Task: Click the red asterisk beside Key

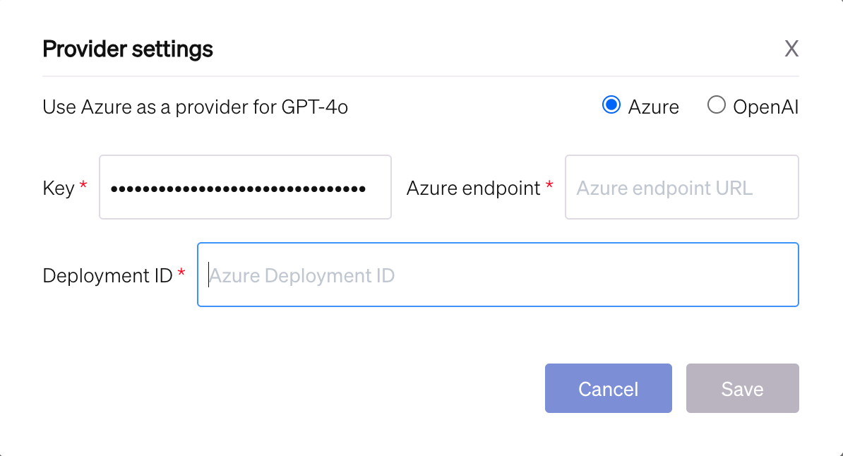Action: (84, 186)
